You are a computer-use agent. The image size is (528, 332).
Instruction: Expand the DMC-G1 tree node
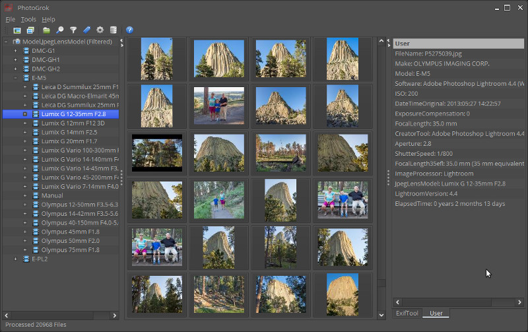tap(16, 51)
